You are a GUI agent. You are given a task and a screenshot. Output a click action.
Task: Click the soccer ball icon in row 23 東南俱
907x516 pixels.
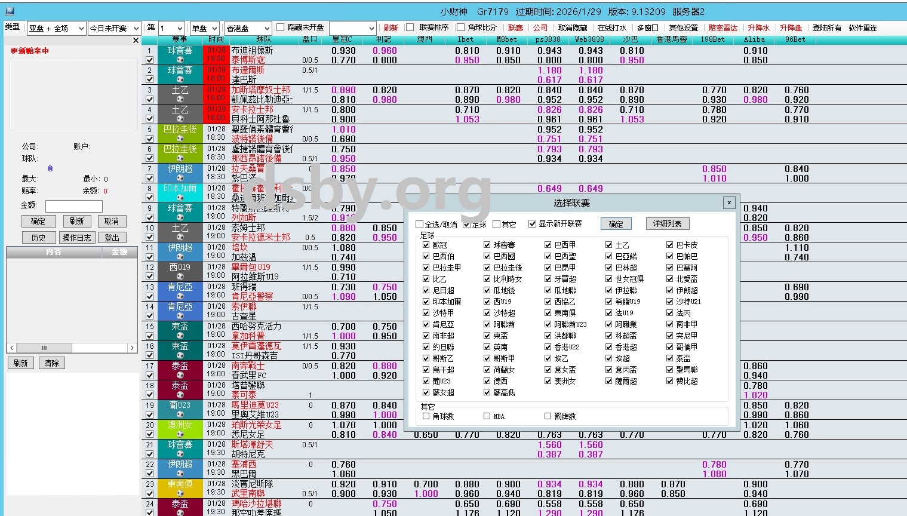[180, 493]
